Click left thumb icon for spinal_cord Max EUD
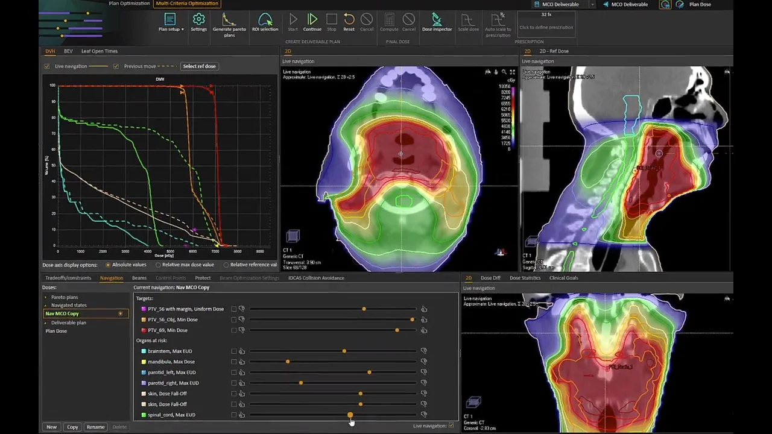 point(242,415)
